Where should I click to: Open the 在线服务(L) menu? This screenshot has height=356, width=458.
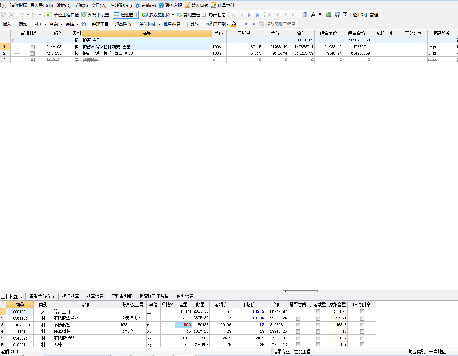click(121, 5)
